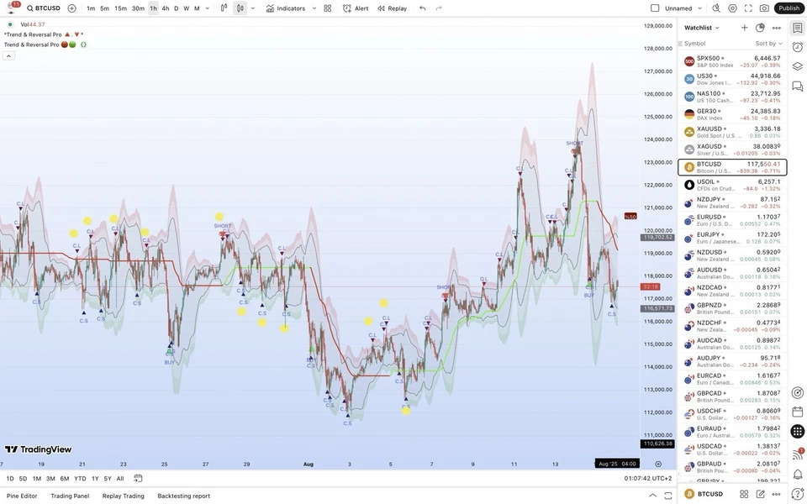This screenshot has width=807, height=504.
Task: Expand the chart style dropdown arrow
Action: click(x=252, y=8)
